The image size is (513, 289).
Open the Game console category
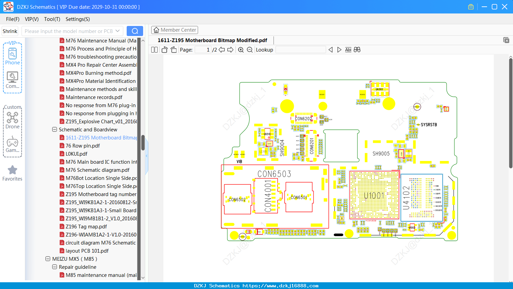(x=12, y=144)
